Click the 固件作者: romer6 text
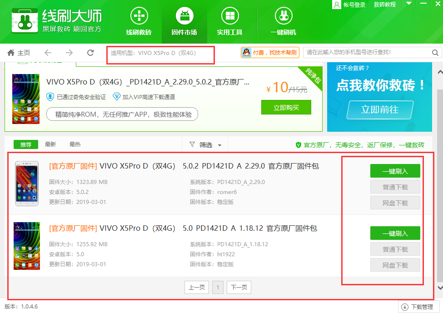The image size is (443, 313). tap(213, 192)
